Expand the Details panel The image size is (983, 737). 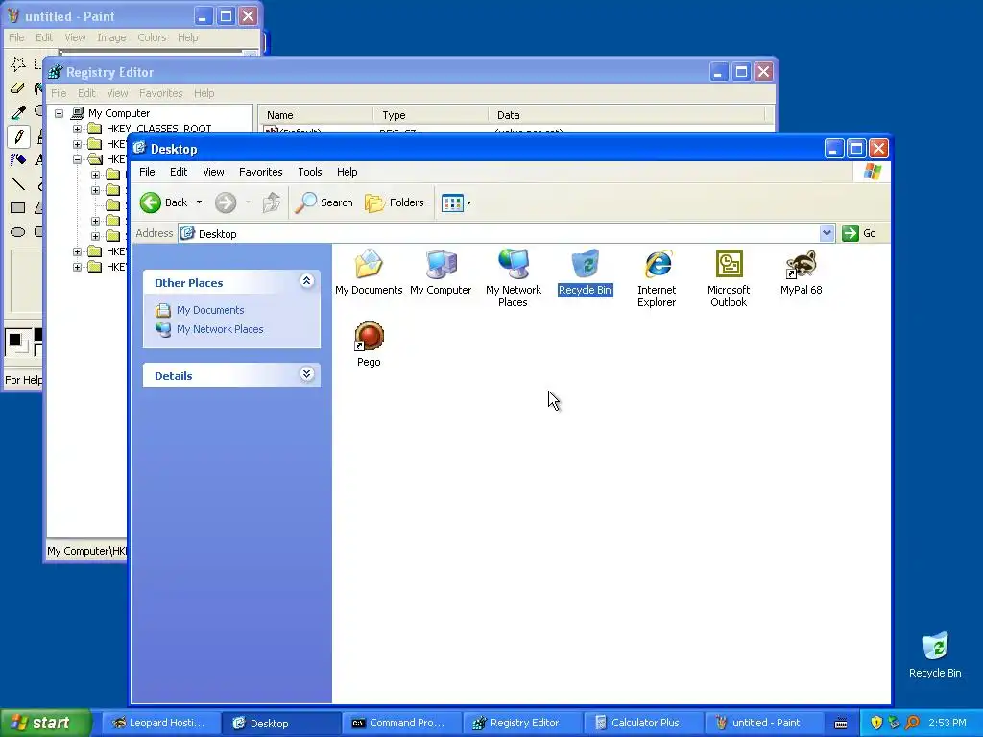(x=306, y=374)
